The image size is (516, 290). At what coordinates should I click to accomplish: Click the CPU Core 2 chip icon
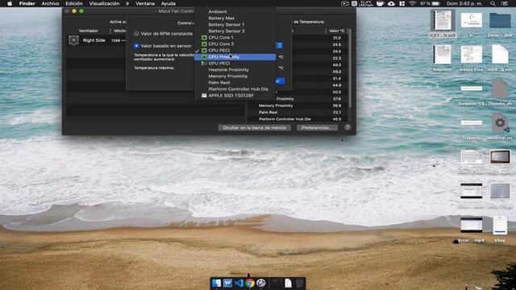[204, 43]
